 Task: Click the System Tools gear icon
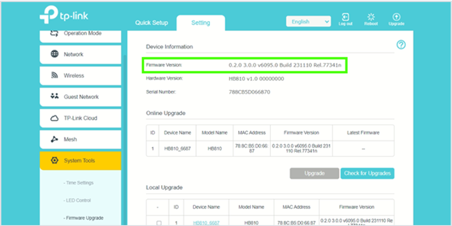(x=54, y=160)
